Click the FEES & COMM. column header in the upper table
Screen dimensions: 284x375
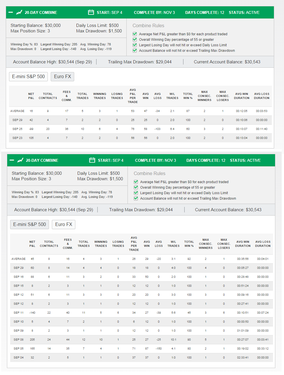(67, 96)
